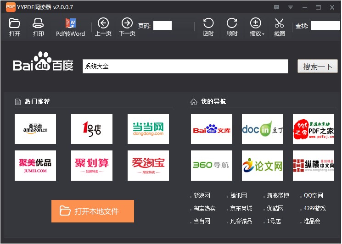Click the 搜索一下 button
342x244 pixels.
(317, 66)
